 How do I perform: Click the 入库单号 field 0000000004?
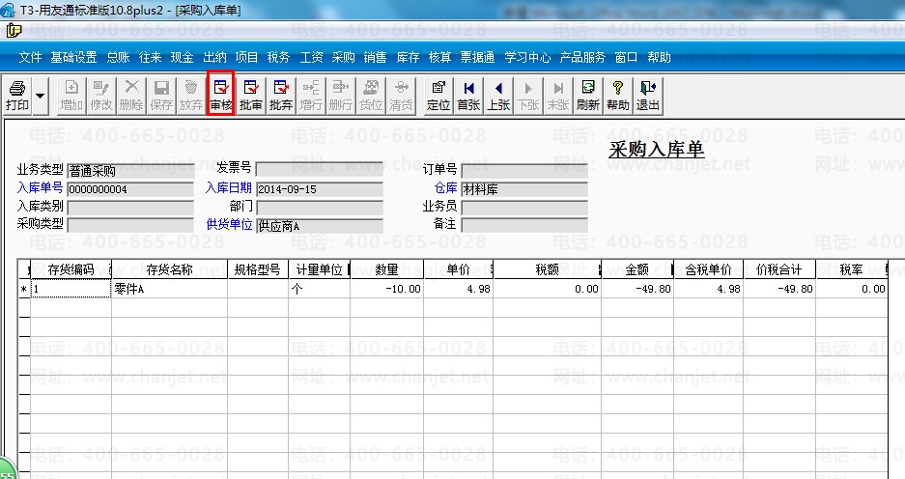pyautogui.click(x=130, y=189)
